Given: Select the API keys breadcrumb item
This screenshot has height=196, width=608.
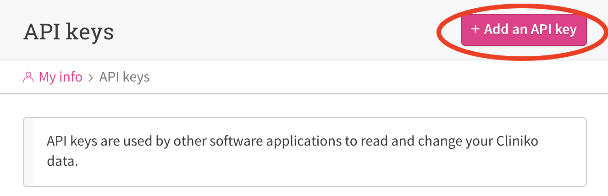Looking at the screenshot, I should (x=125, y=77).
